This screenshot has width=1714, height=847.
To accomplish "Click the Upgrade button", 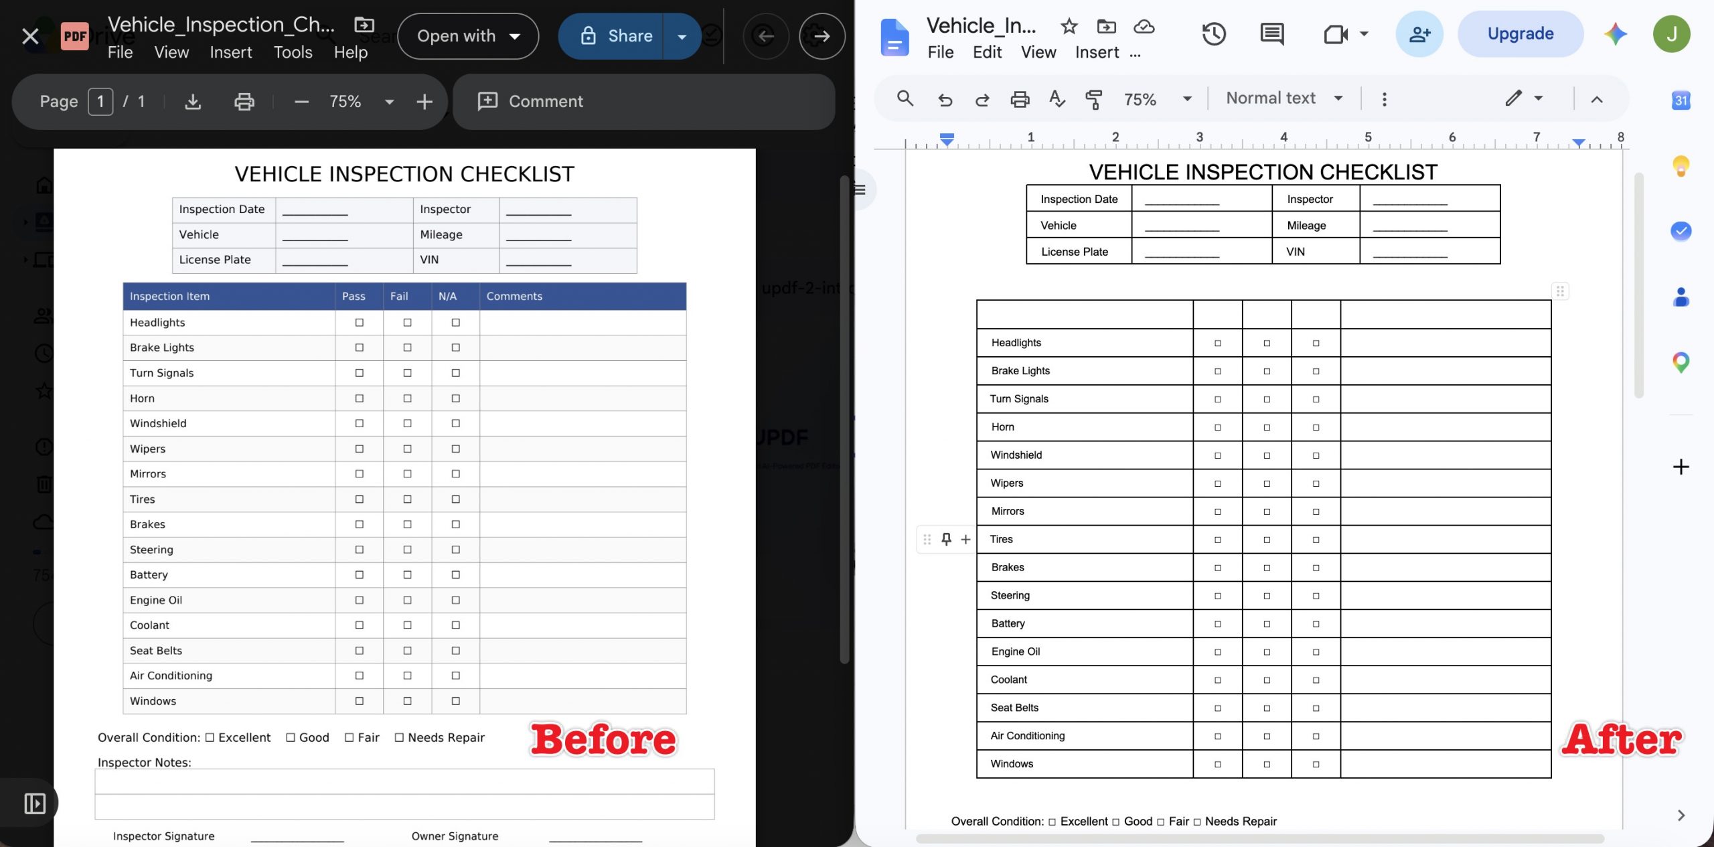I will (1520, 33).
